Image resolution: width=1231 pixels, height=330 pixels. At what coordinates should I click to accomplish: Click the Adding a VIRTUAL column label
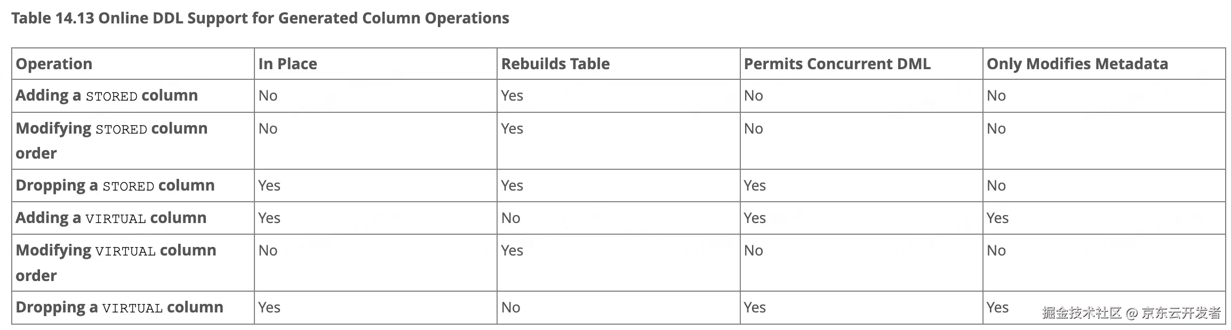tap(111, 218)
